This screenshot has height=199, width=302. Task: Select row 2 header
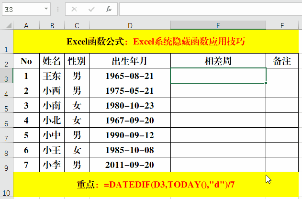[x=6, y=61]
